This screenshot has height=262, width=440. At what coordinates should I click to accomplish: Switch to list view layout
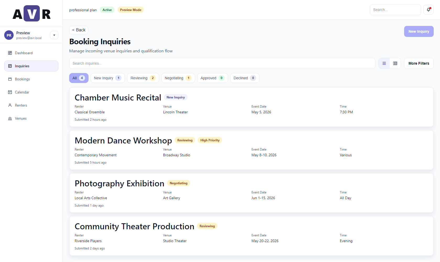tap(384, 63)
